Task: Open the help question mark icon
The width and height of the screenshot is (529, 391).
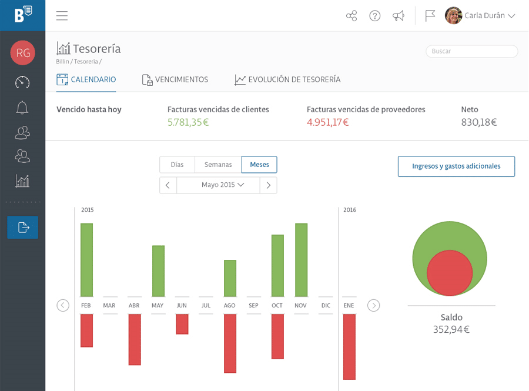Action: [x=375, y=16]
